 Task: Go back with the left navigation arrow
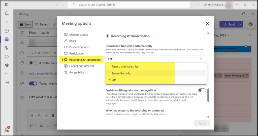point(57,5)
